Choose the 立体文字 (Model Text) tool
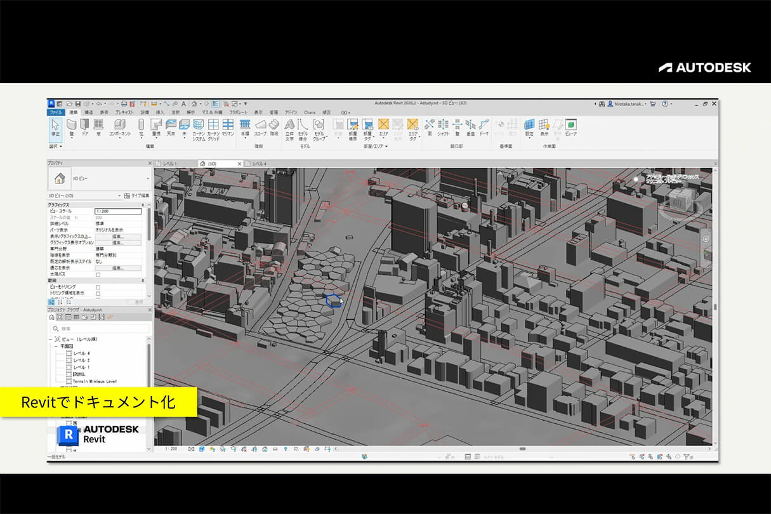Screen dimensions: 771x514 point(289,129)
